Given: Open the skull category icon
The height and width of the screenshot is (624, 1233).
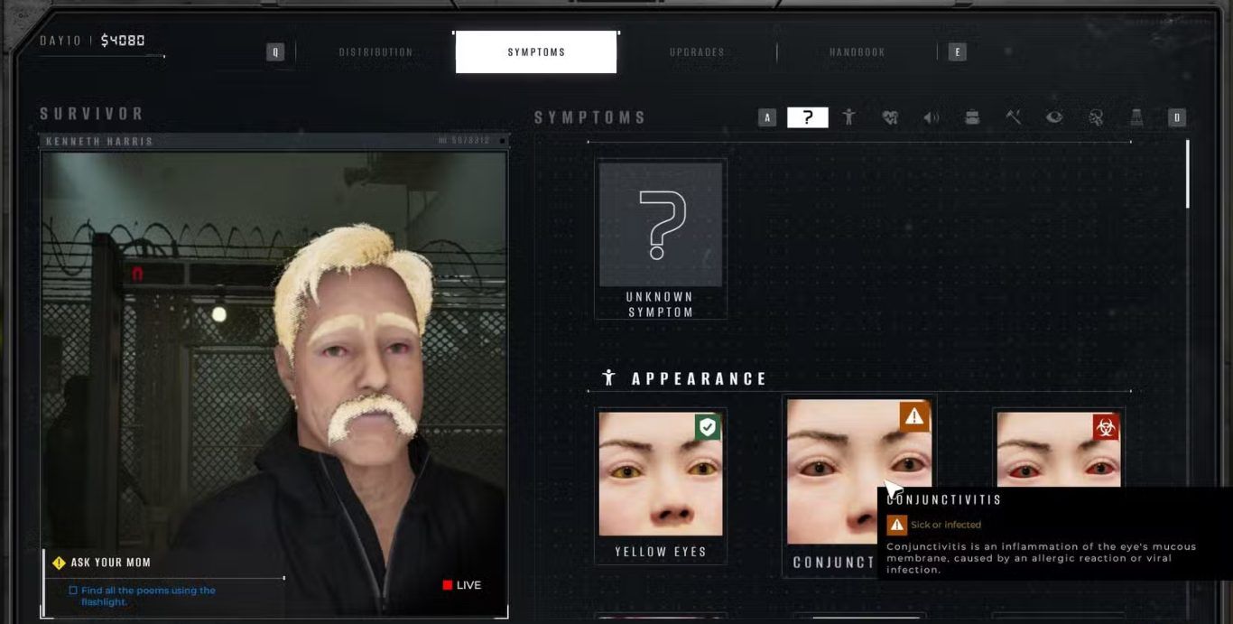Looking at the screenshot, I should (x=1096, y=117).
